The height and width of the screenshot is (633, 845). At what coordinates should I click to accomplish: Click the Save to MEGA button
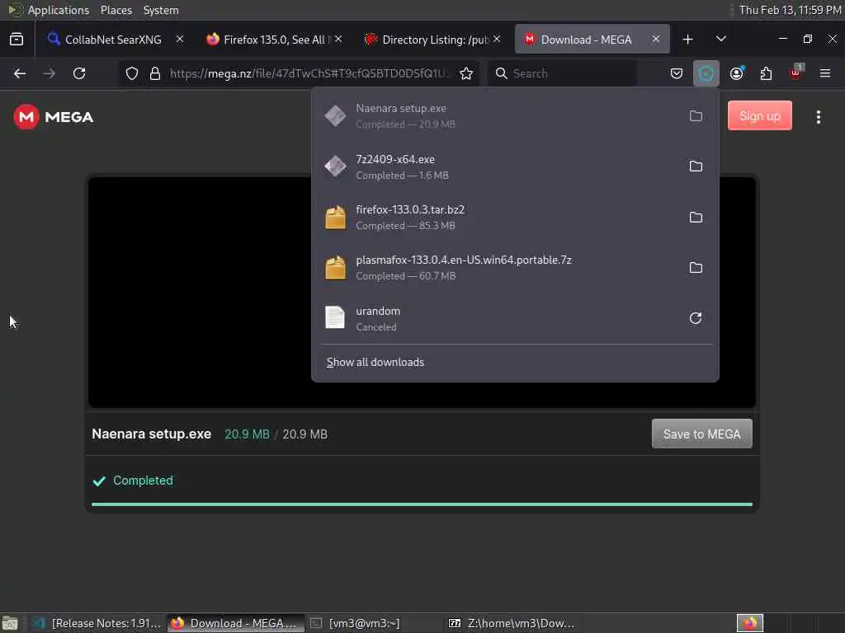[x=701, y=434]
